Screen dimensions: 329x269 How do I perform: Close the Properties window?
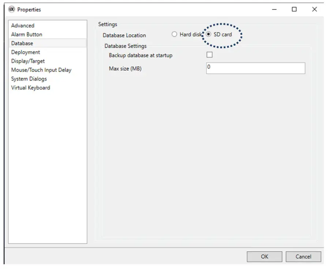[314, 10]
